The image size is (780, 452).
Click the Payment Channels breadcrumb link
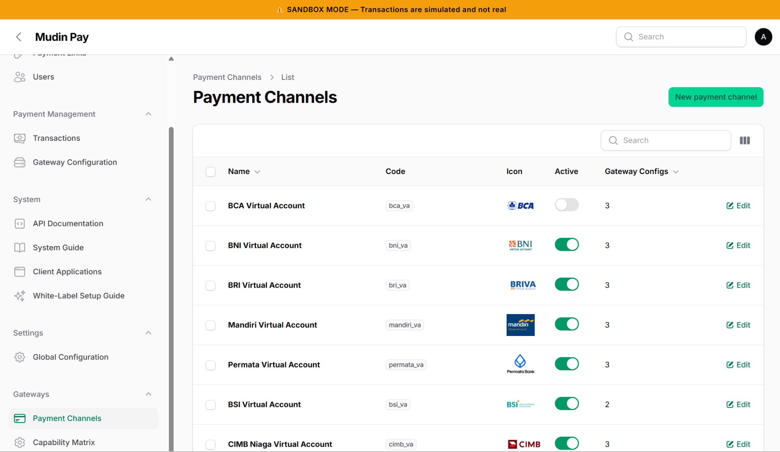coord(227,77)
